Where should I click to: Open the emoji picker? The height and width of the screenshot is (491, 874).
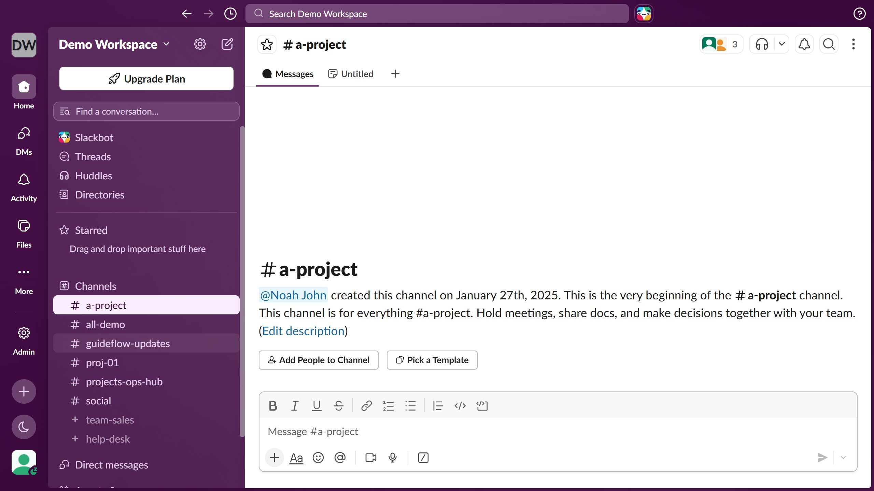[318, 458]
